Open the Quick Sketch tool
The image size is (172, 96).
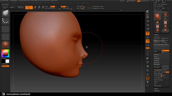tap(21, 7)
